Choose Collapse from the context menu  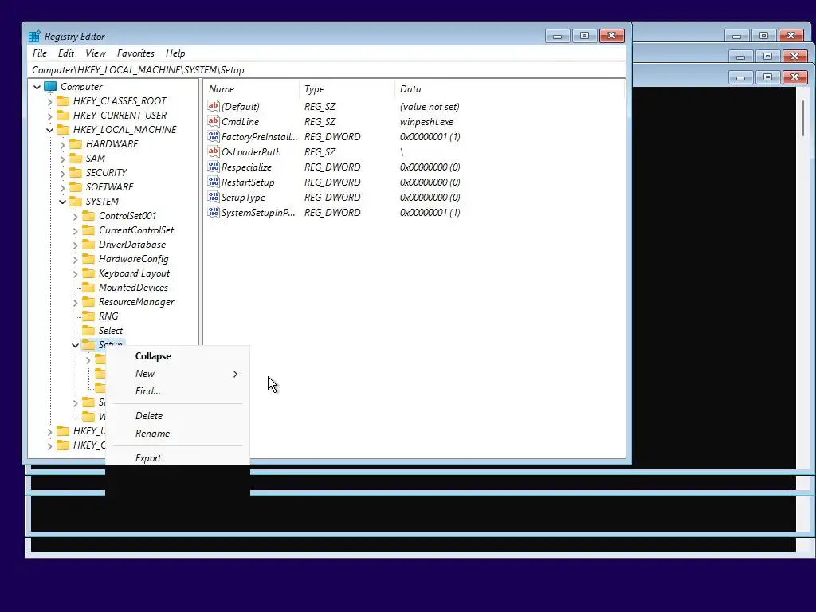pyautogui.click(x=178, y=356)
